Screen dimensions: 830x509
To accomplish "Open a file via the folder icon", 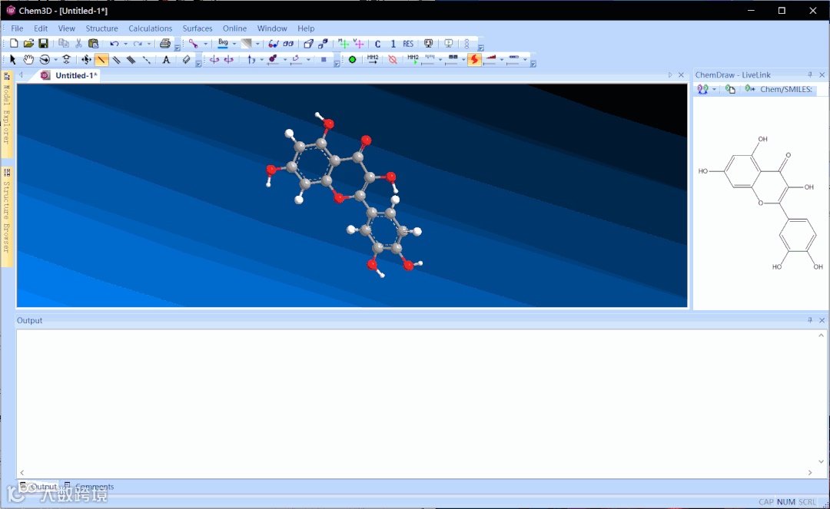I will coord(28,44).
